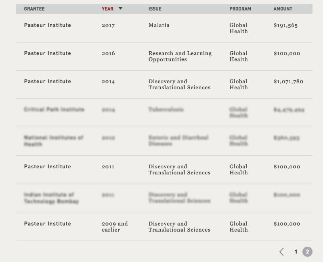Click the $100,000 amount in 2016 row
The width and height of the screenshot is (323, 262).
point(287,53)
